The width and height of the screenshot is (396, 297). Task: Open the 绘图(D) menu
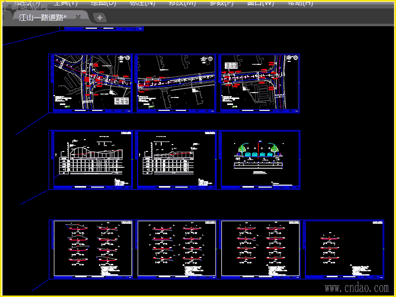[103, 3]
